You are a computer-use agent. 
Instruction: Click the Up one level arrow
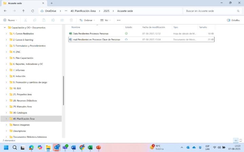click(x=23, y=11)
